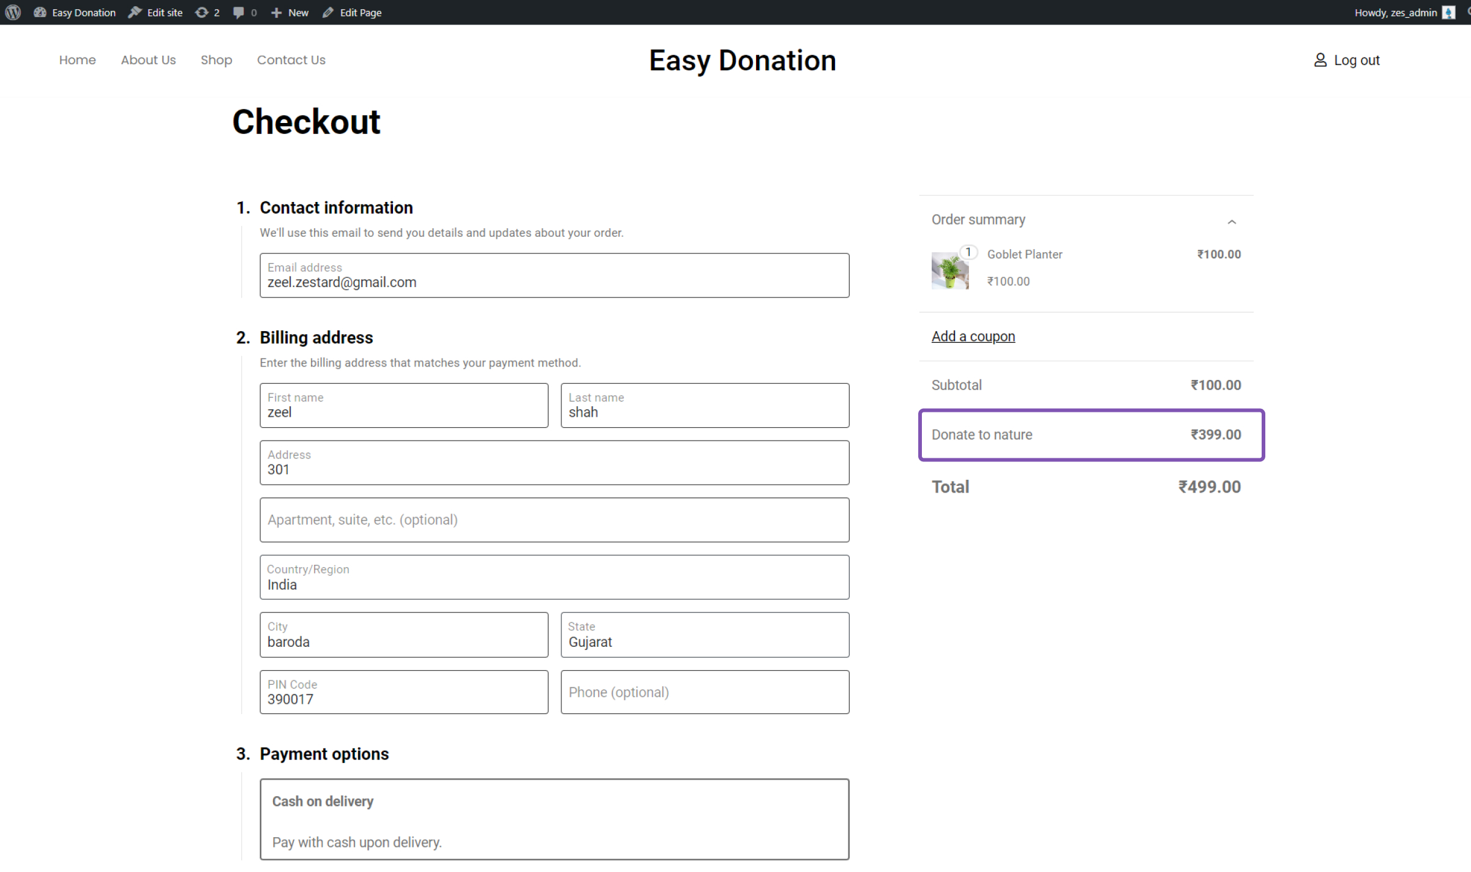Open the Howdy, zes_admin account menu
Image resolution: width=1471 pixels, height=872 pixels.
tap(1396, 12)
